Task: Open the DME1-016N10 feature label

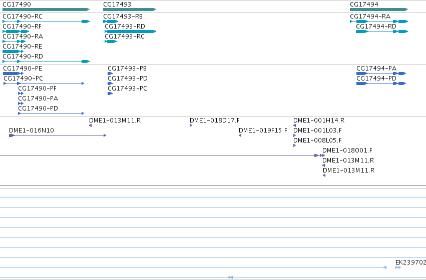Action: pos(32,130)
